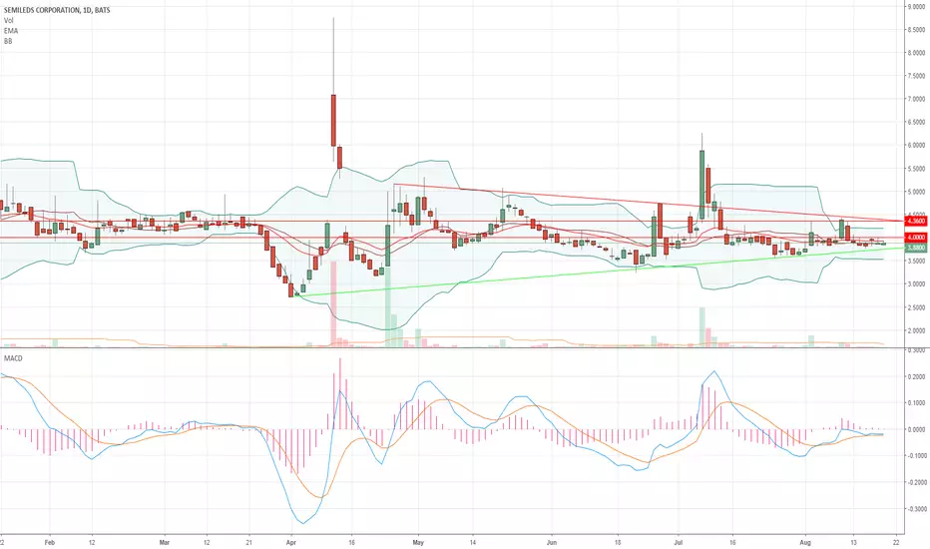Click the Apr date label
Screen dimensions: 930x549
[290, 542]
